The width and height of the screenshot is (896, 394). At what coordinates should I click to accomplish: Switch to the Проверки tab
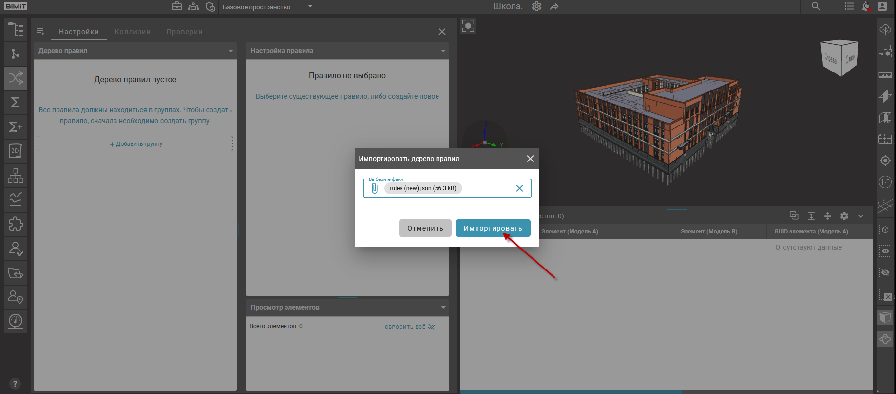tap(184, 32)
